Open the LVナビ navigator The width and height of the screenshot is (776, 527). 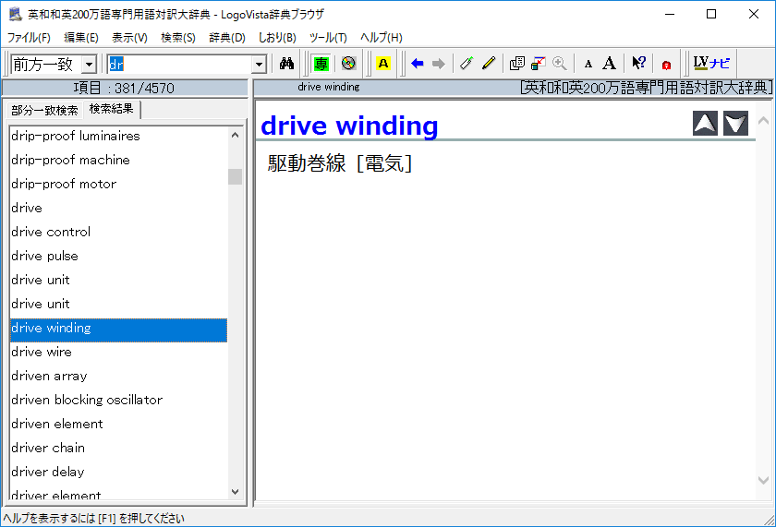711,64
